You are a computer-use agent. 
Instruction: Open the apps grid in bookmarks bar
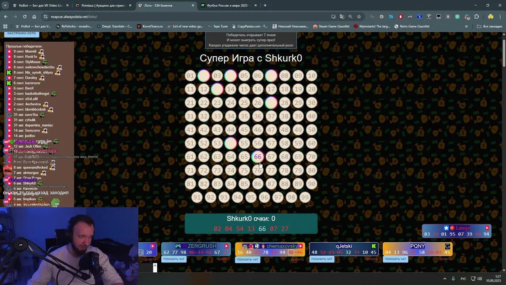[5, 27]
